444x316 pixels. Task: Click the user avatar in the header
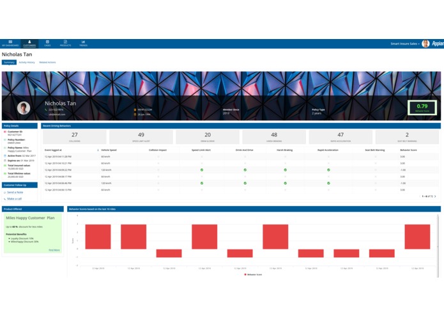coord(425,43)
